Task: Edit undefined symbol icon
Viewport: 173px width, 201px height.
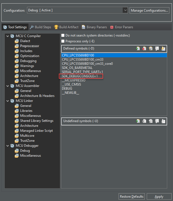Action: (x=151, y=121)
